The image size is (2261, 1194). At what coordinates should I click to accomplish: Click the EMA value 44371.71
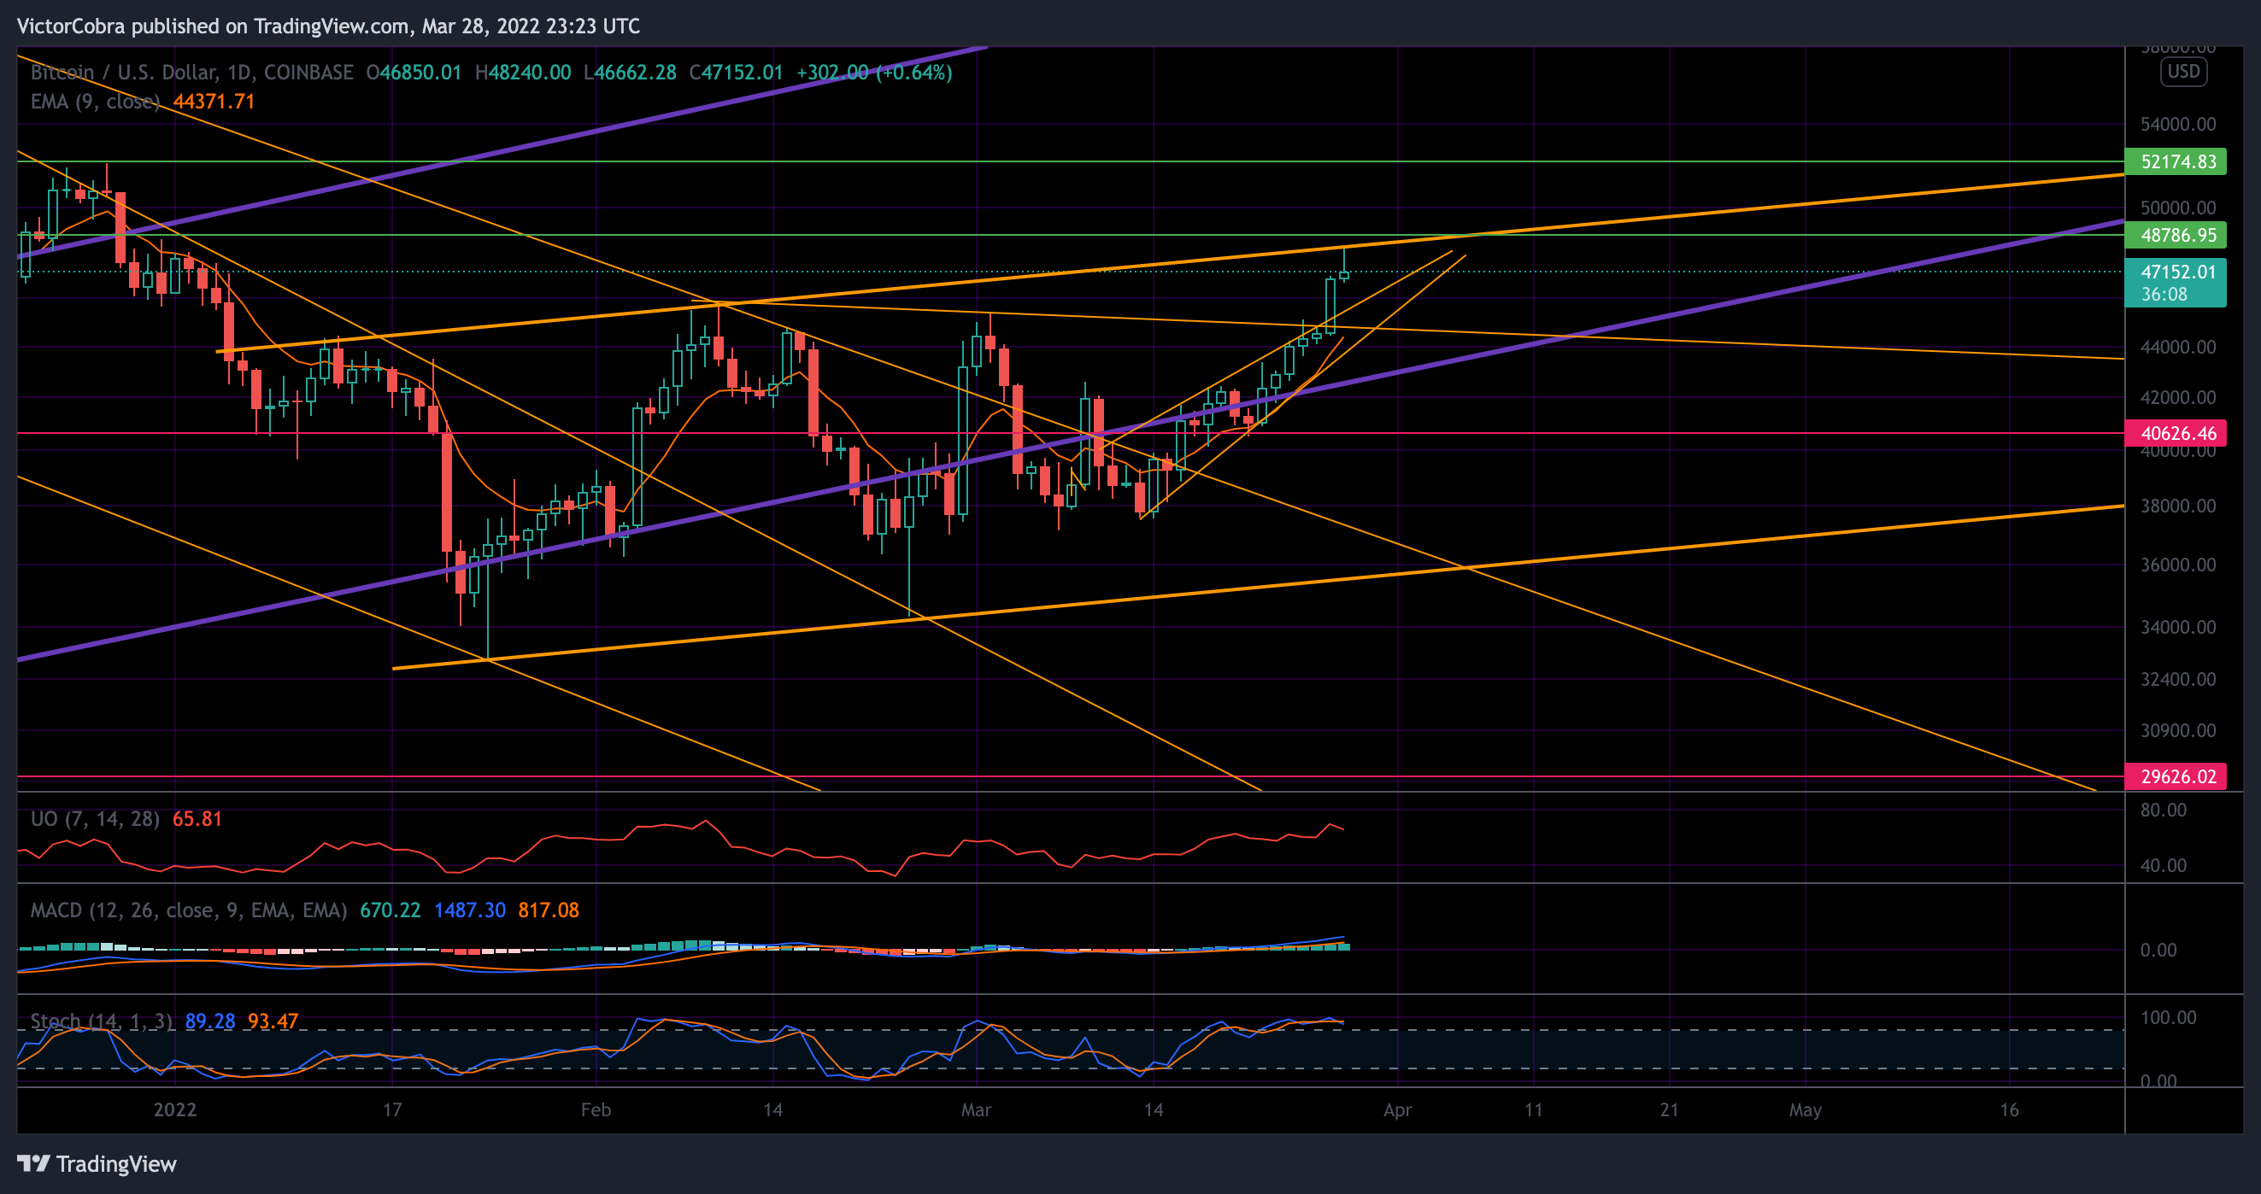[x=214, y=102]
